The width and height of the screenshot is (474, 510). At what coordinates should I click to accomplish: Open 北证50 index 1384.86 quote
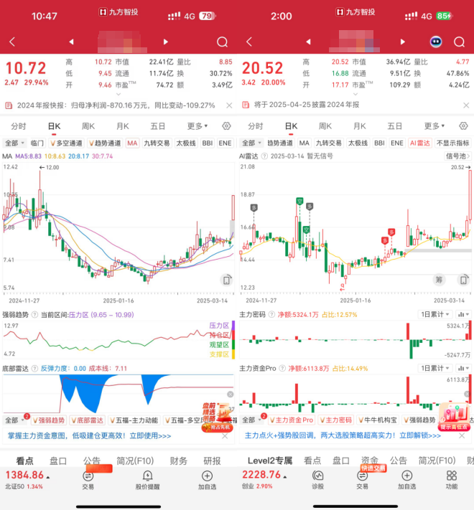(x=27, y=480)
